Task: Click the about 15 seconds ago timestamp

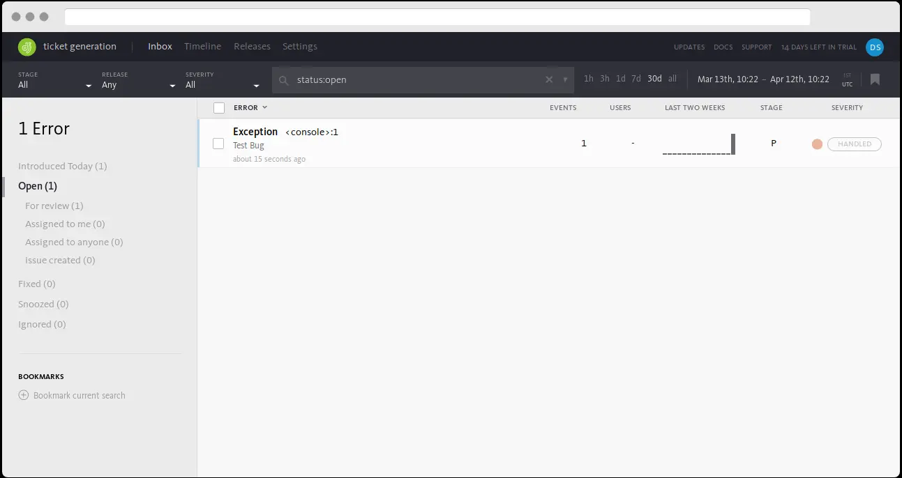Action: (269, 159)
